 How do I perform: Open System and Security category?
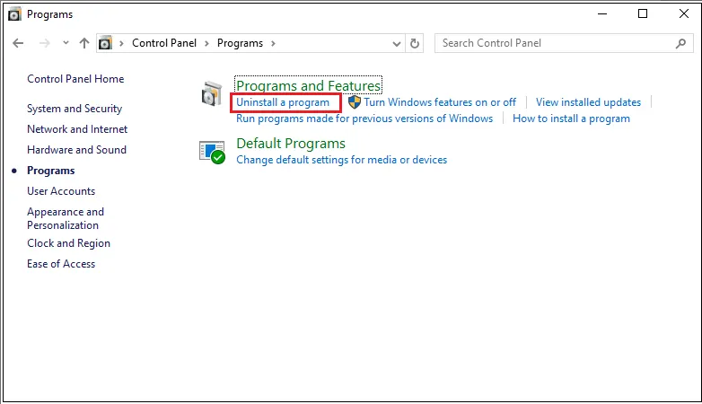(x=75, y=109)
